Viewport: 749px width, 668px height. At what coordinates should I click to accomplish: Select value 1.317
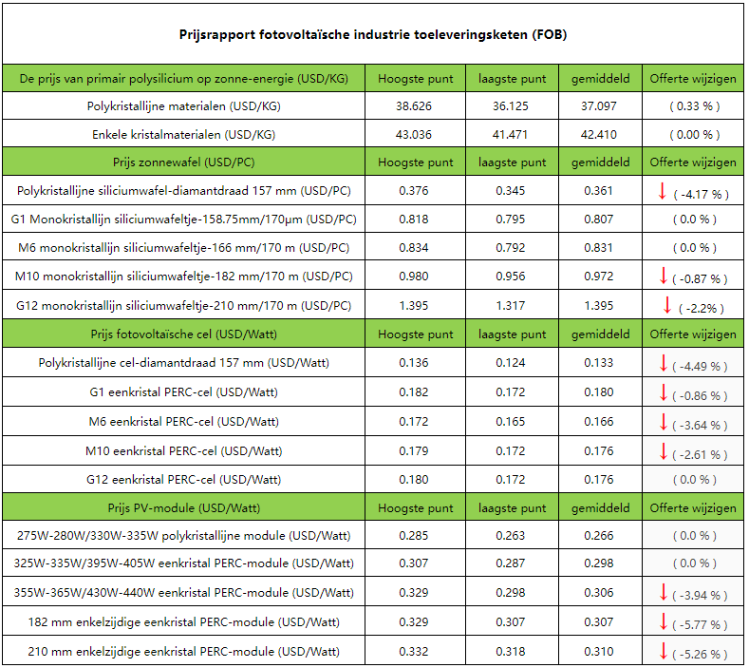point(511,306)
